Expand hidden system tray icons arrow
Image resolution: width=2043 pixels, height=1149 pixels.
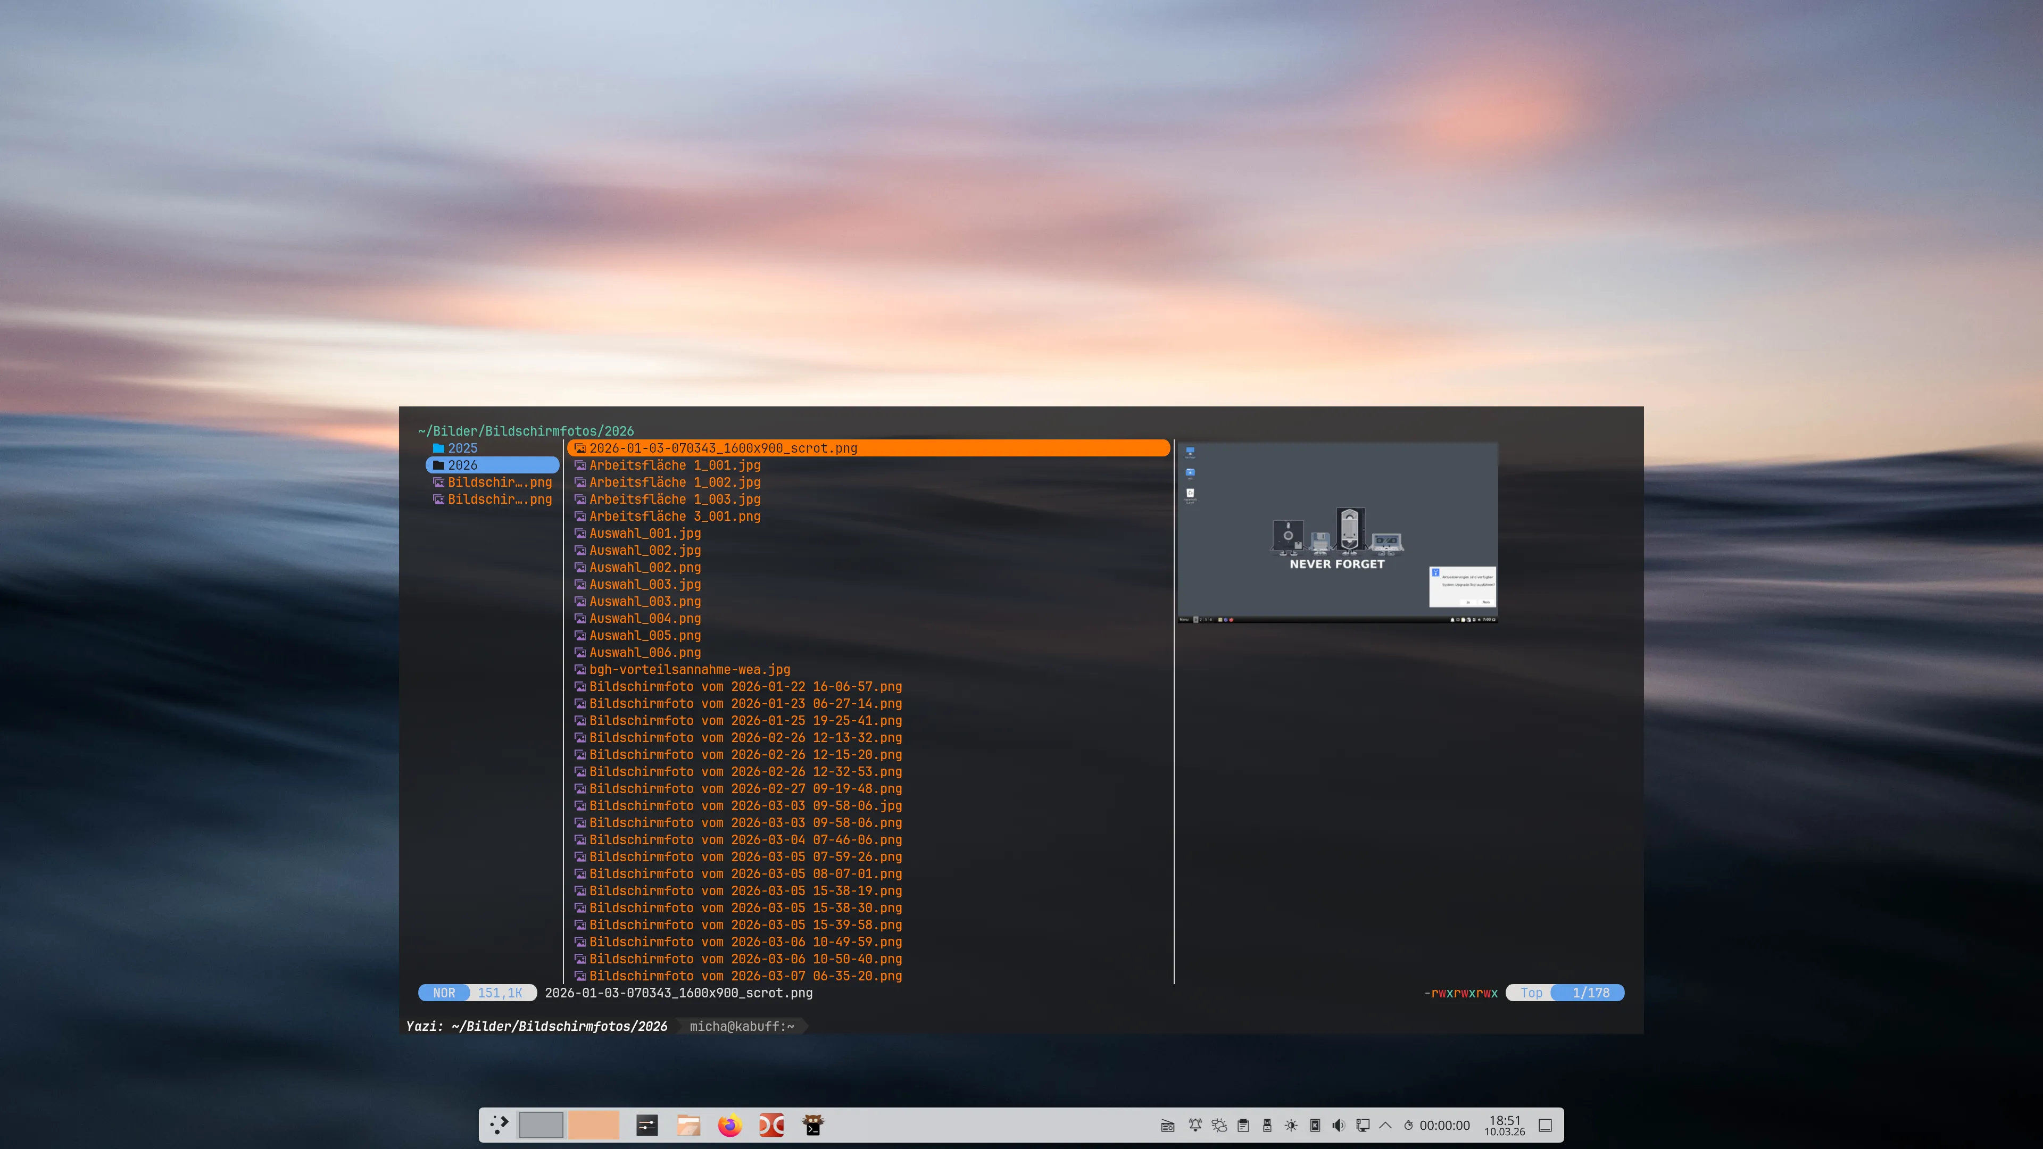tap(1385, 1125)
